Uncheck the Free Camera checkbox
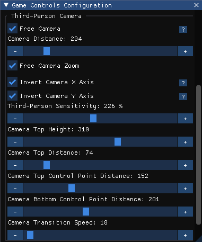 (12, 29)
